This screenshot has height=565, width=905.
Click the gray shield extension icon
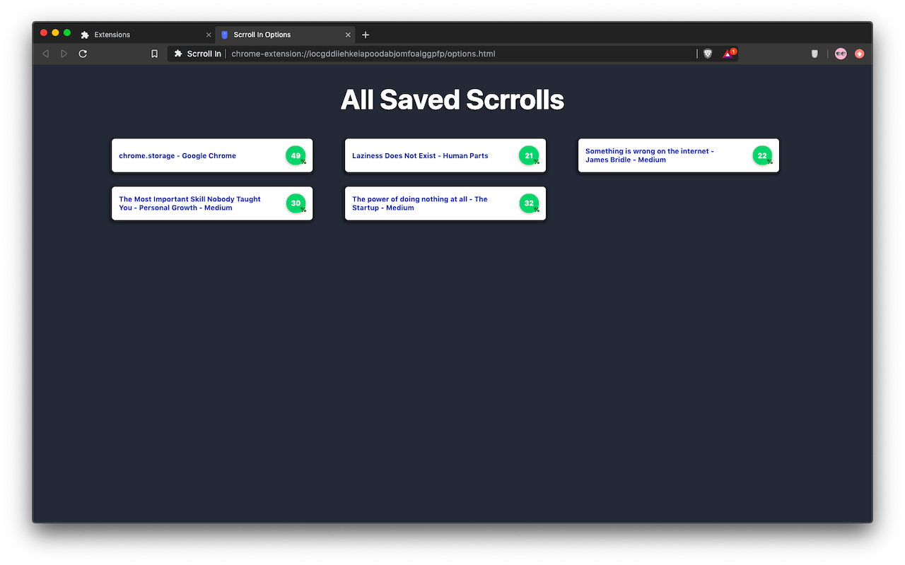(x=814, y=53)
